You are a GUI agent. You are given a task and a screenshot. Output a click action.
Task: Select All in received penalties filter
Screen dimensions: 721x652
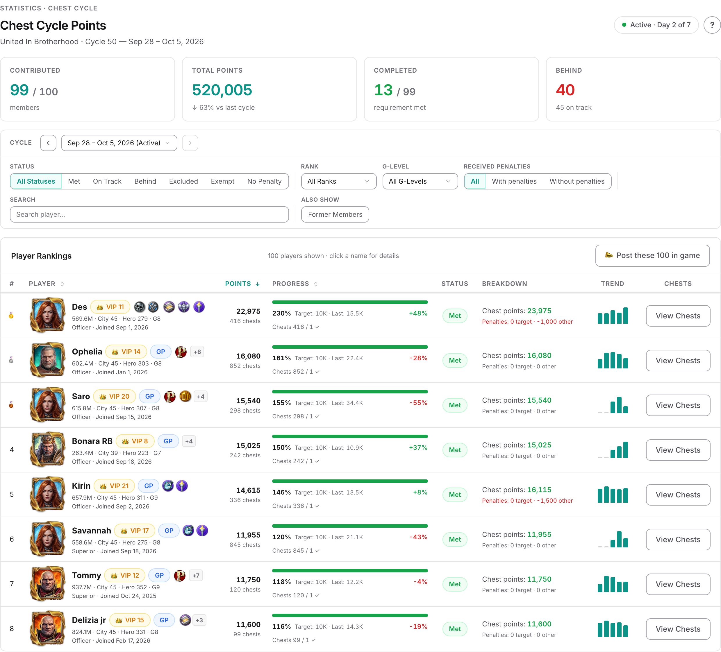click(x=474, y=181)
